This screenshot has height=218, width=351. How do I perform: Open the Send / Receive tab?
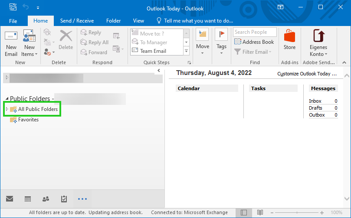[x=77, y=20]
